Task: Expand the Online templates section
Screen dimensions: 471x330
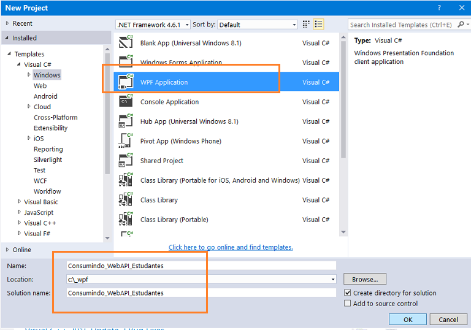Action: [7, 250]
